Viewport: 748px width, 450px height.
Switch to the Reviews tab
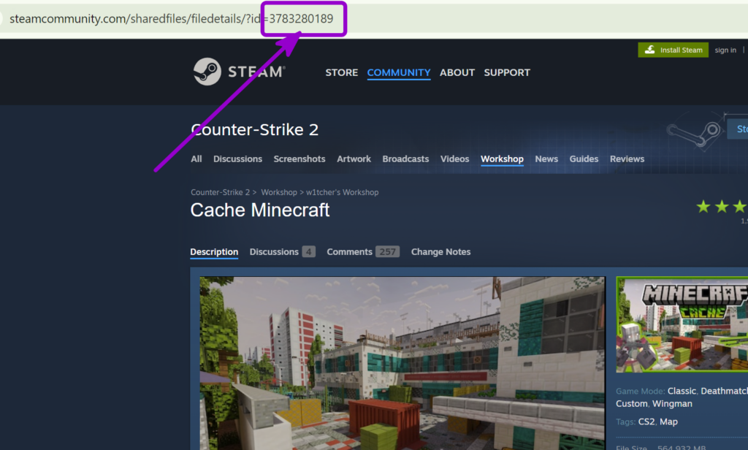[x=627, y=159]
